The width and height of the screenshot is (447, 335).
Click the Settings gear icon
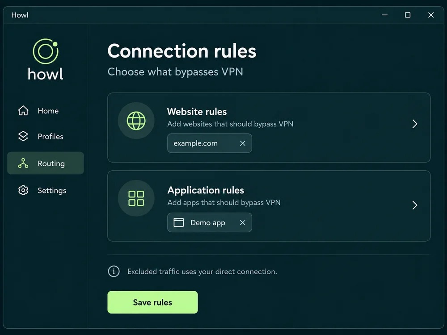click(23, 190)
